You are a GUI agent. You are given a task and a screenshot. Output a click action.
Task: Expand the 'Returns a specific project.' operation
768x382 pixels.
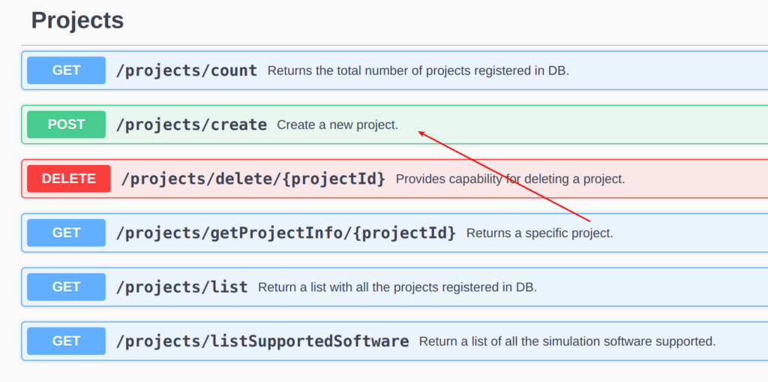pos(394,233)
